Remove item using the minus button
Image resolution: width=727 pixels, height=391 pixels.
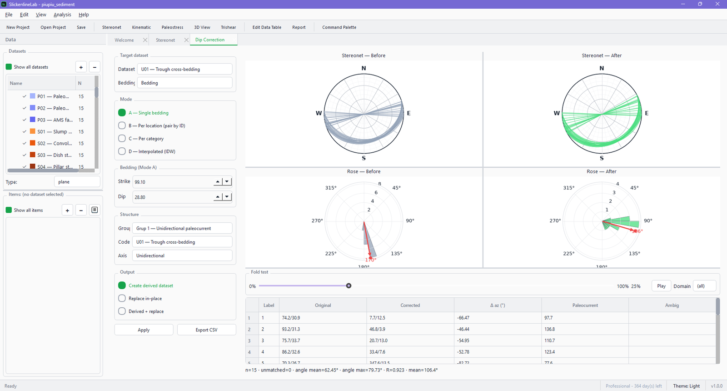click(x=81, y=210)
